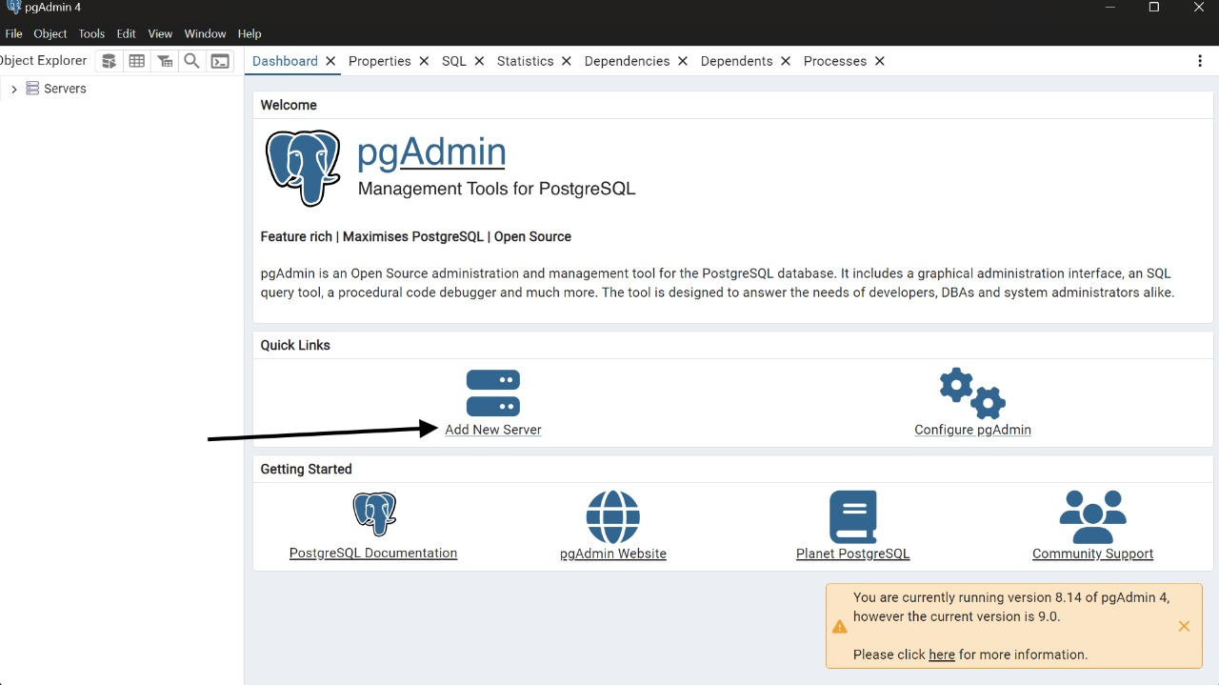Image resolution: width=1219 pixels, height=685 pixels.
Task: Open the PostgreSQL Documentation link
Action: click(x=373, y=554)
